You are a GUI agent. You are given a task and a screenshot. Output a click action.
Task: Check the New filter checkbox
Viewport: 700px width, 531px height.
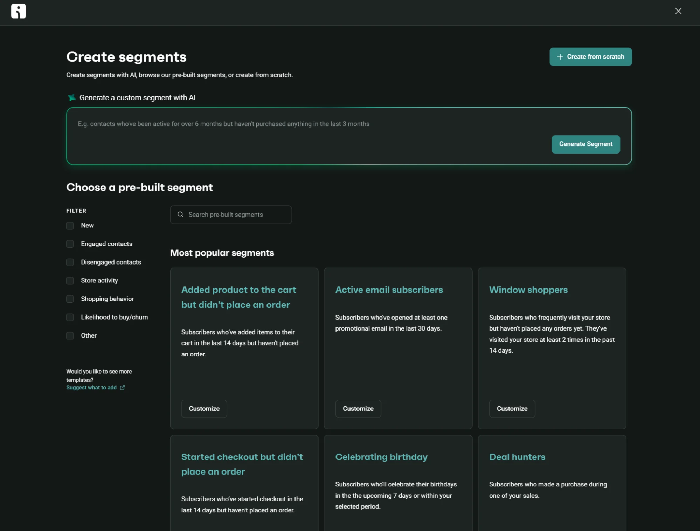(x=70, y=225)
